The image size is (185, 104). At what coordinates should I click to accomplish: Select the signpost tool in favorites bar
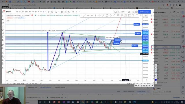[122, 15]
